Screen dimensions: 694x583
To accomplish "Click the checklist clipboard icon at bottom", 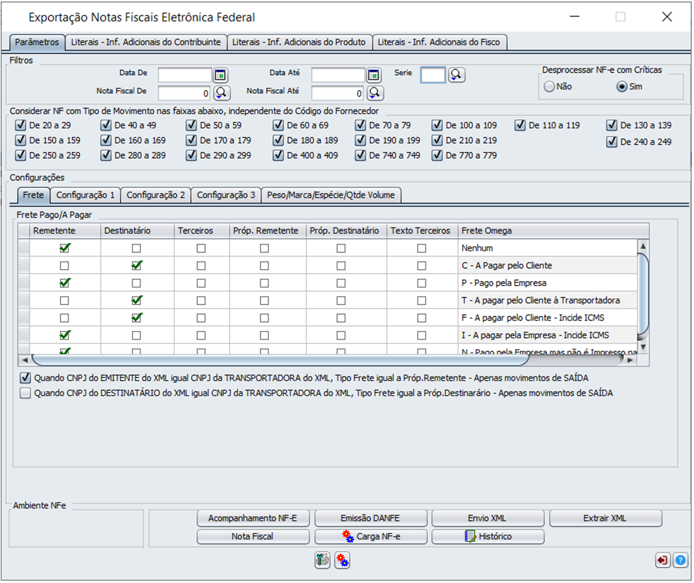I will pyautogui.click(x=322, y=560).
